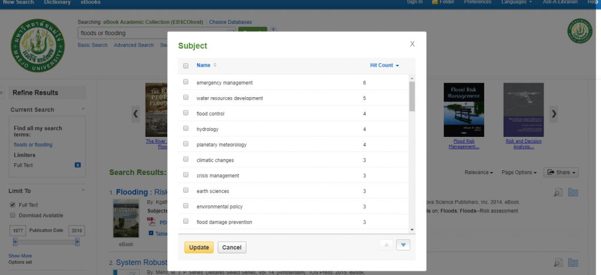Switch to Advanced Search
The height and width of the screenshot is (275, 601).
tap(134, 45)
